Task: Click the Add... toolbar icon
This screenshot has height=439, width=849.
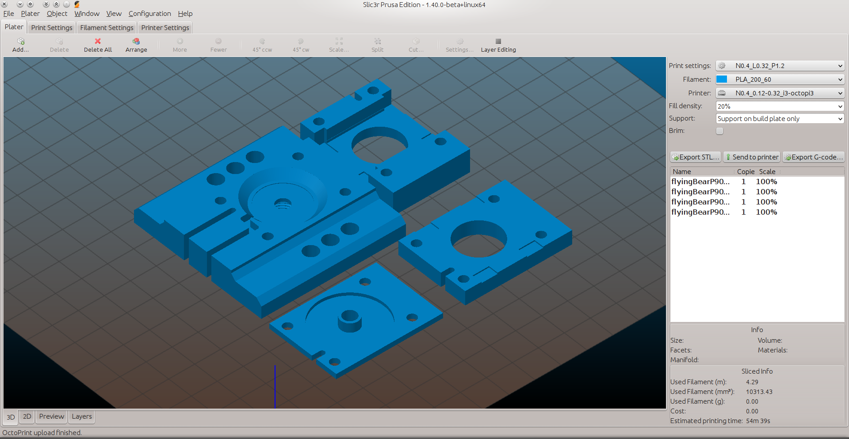Action: click(x=21, y=41)
